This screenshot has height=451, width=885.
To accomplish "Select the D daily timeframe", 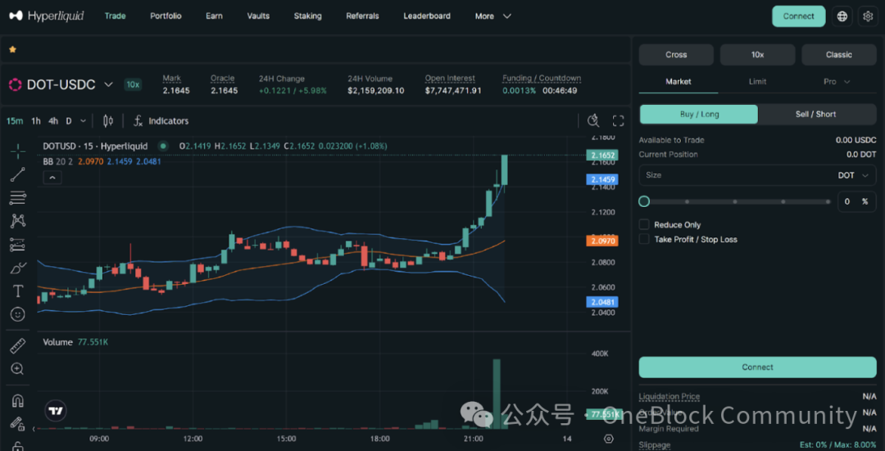I will tap(69, 120).
